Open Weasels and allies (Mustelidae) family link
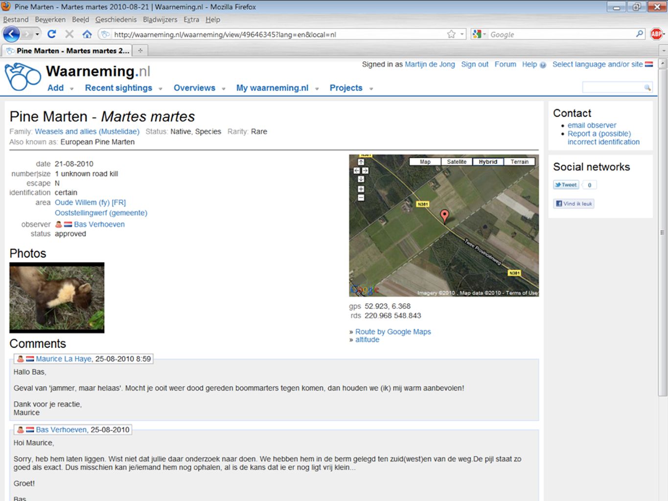The height and width of the screenshot is (501, 668). tap(87, 131)
